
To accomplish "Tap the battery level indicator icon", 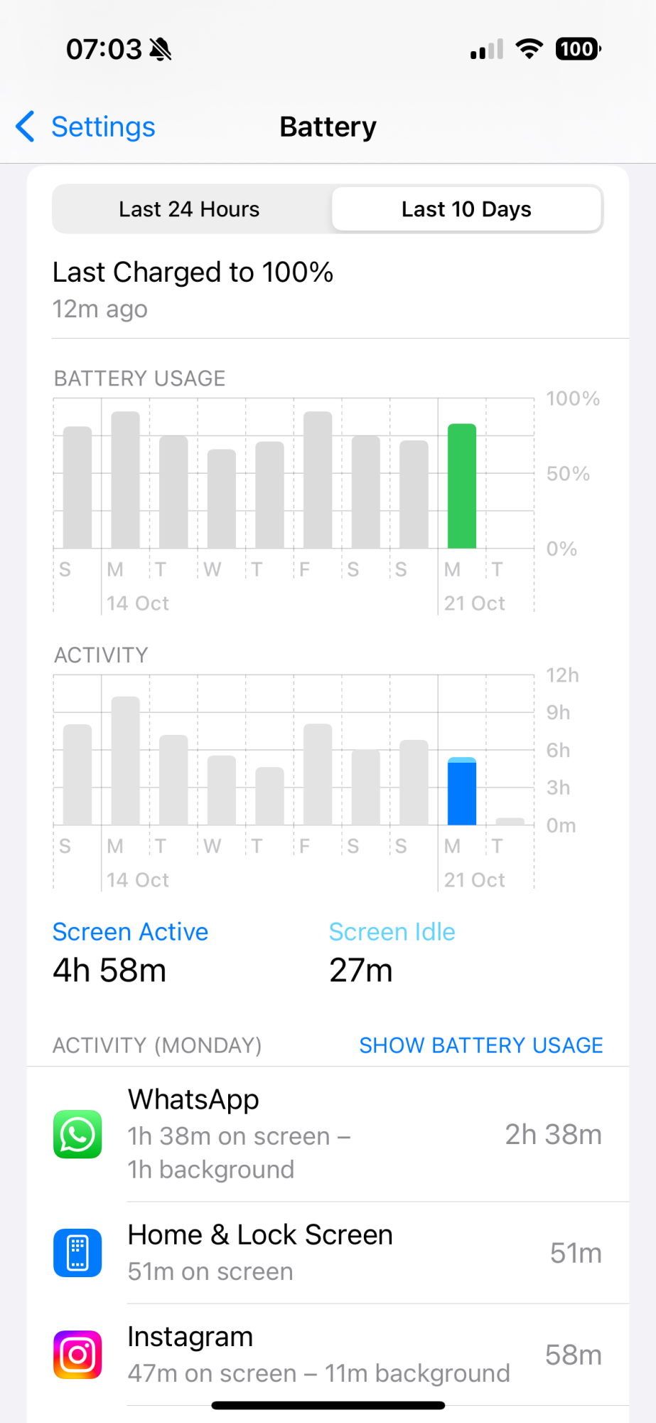I will (x=578, y=49).
